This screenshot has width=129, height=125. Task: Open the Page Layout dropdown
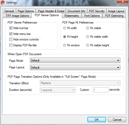75,68
